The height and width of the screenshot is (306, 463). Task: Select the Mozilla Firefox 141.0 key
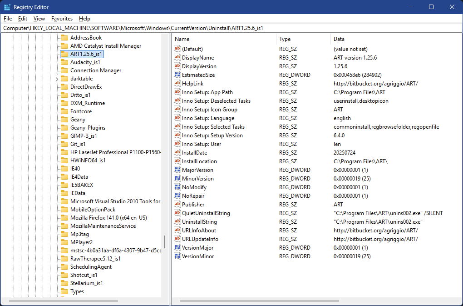pos(108,218)
